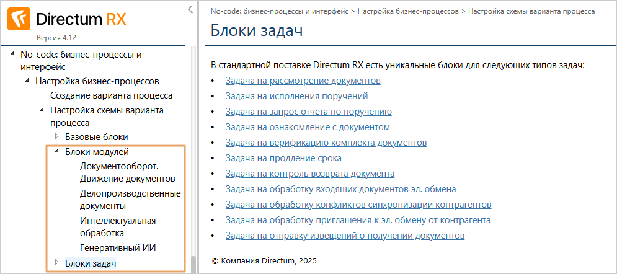Click the '© Компания Directum, 2025' footer text
617x274 pixels.
click(x=264, y=260)
